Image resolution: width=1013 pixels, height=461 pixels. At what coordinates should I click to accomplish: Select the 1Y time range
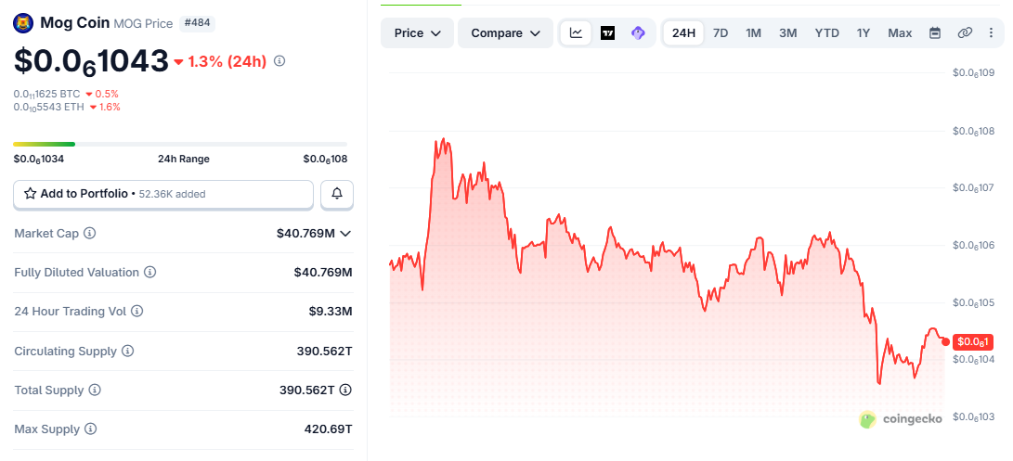[x=864, y=33]
